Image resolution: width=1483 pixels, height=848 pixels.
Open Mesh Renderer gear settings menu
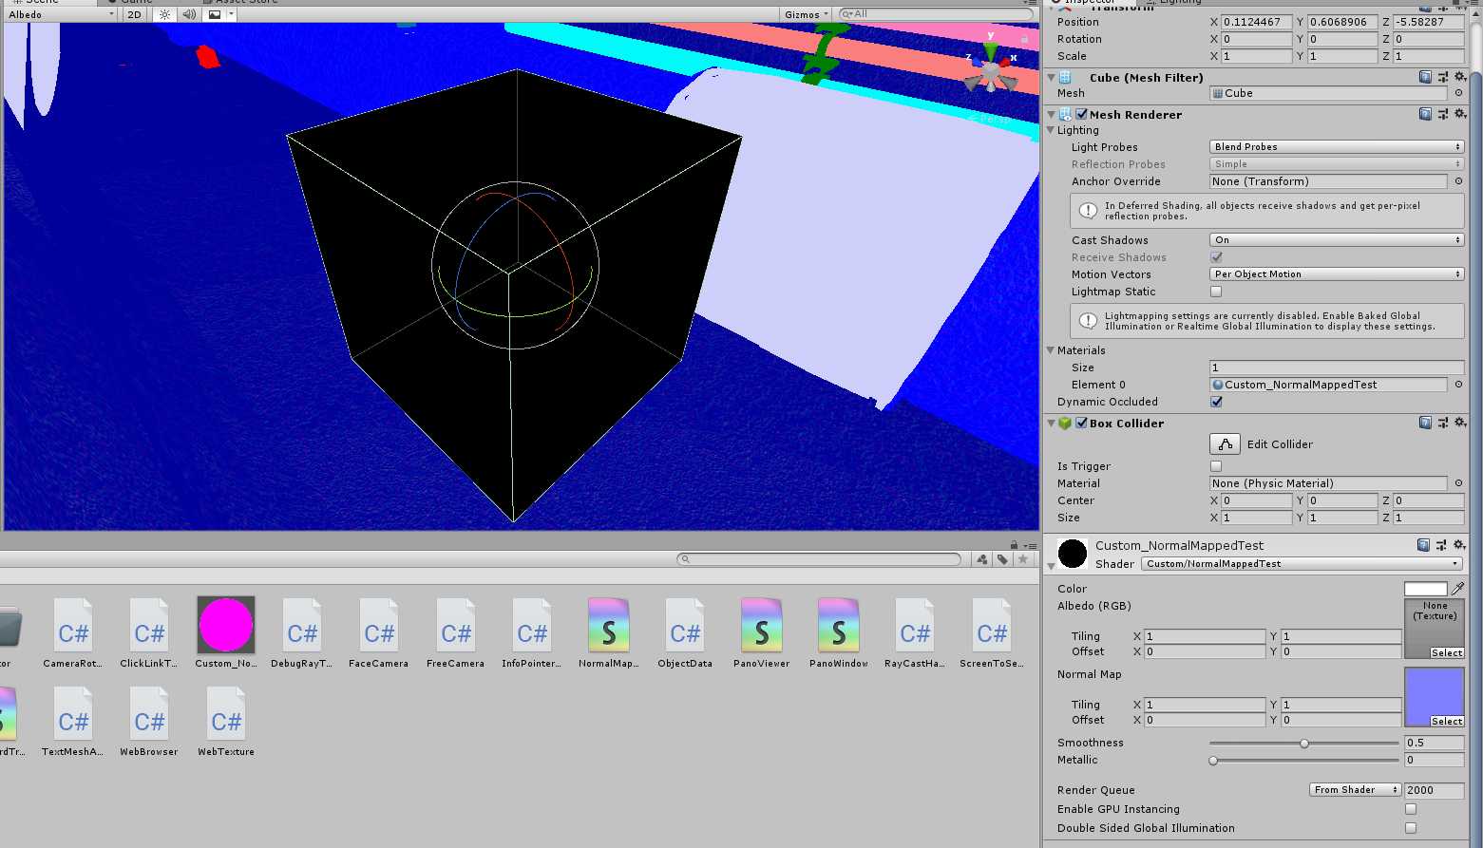click(x=1460, y=114)
